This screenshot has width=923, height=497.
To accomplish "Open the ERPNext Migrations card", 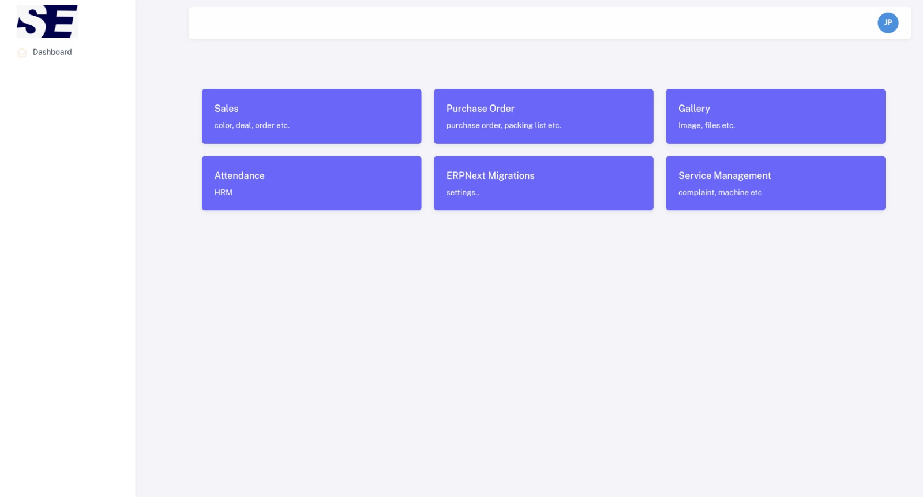I will (543, 183).
